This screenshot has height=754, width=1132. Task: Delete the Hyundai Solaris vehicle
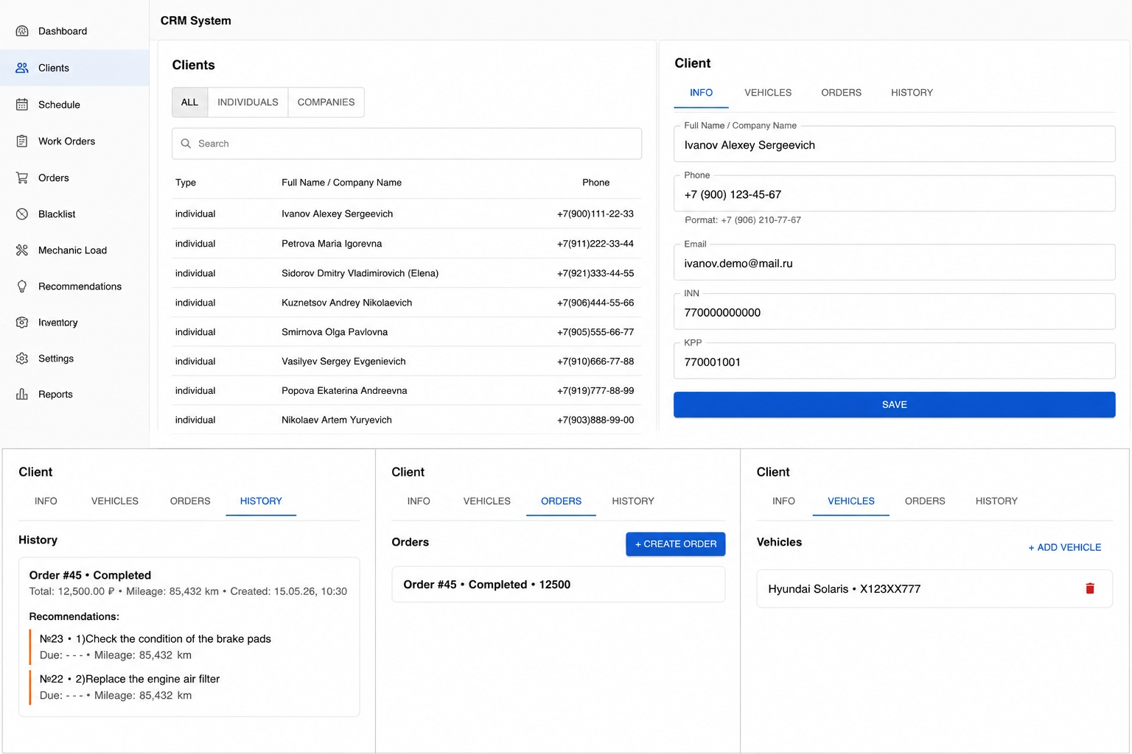coord(1090,588)
